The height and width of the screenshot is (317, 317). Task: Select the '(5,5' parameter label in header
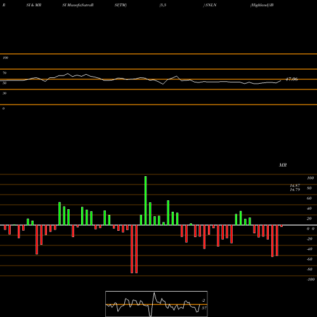[163, 5]
